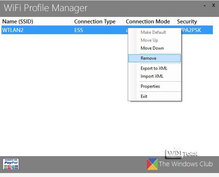Open Properties from the context menu
The height and width of the screenshot is (177, 219).
coord(150,86)
